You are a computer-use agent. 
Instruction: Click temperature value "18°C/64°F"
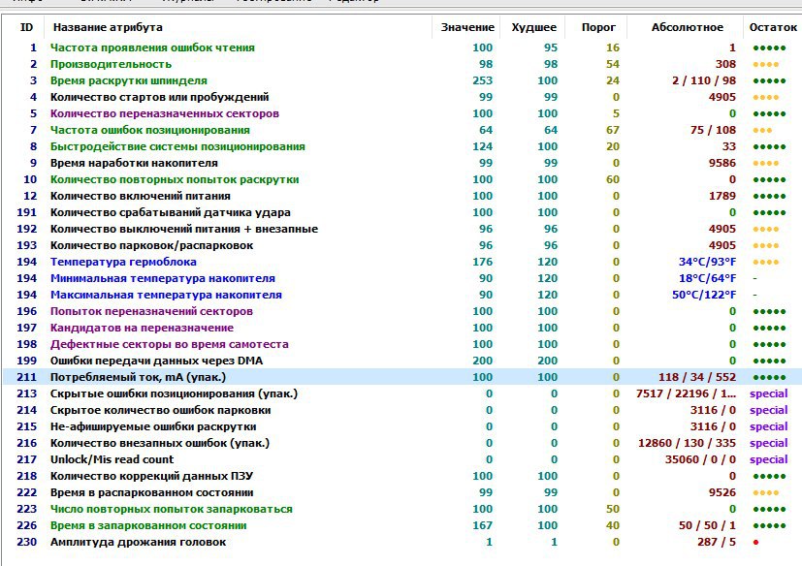click(x=707, y=278)
